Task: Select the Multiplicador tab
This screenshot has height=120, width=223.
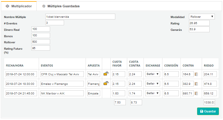Action: coord(19,6)
